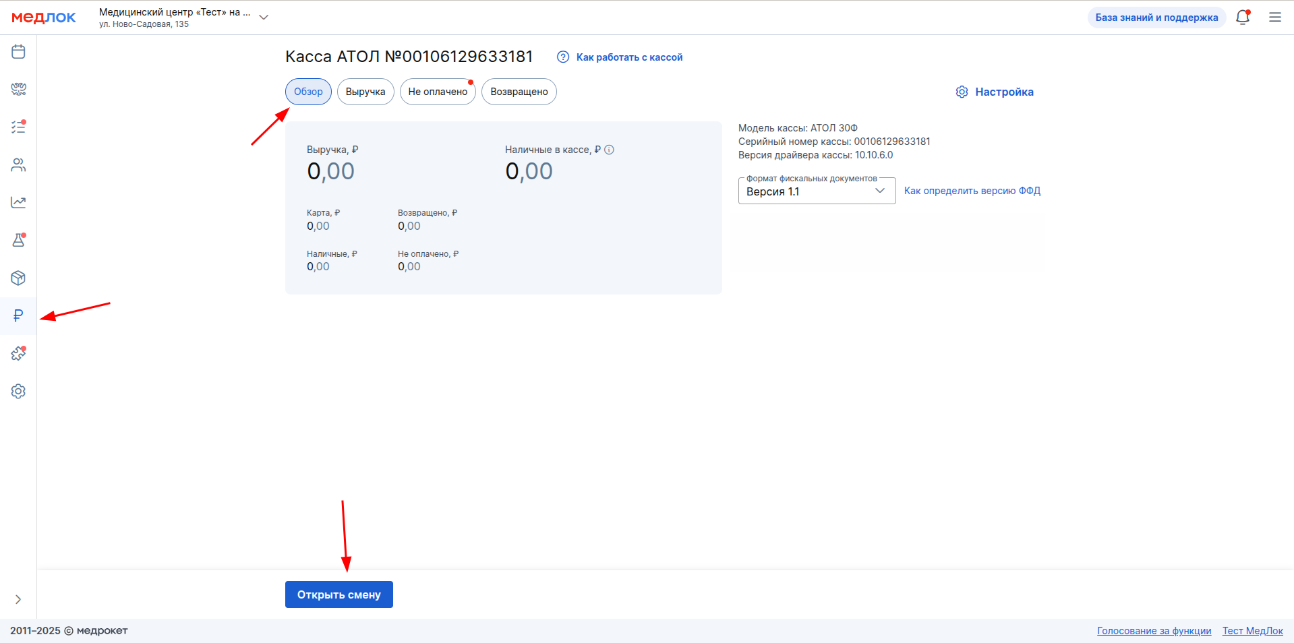The image size is (1294, 643).
Task: Click the gear icon next to Настройка
Action: [962, 92]
